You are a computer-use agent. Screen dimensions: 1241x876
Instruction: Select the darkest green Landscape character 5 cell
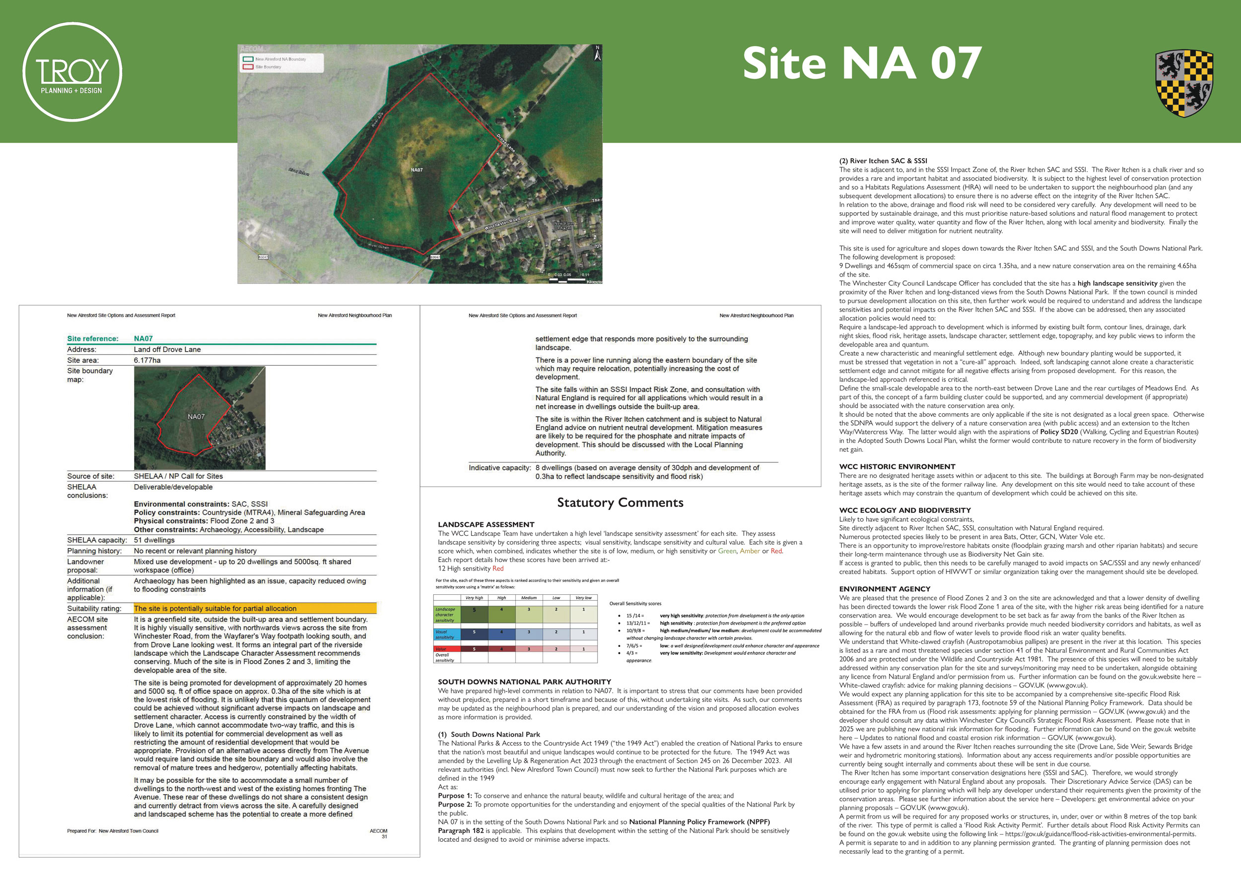click(x=474, y=614)
